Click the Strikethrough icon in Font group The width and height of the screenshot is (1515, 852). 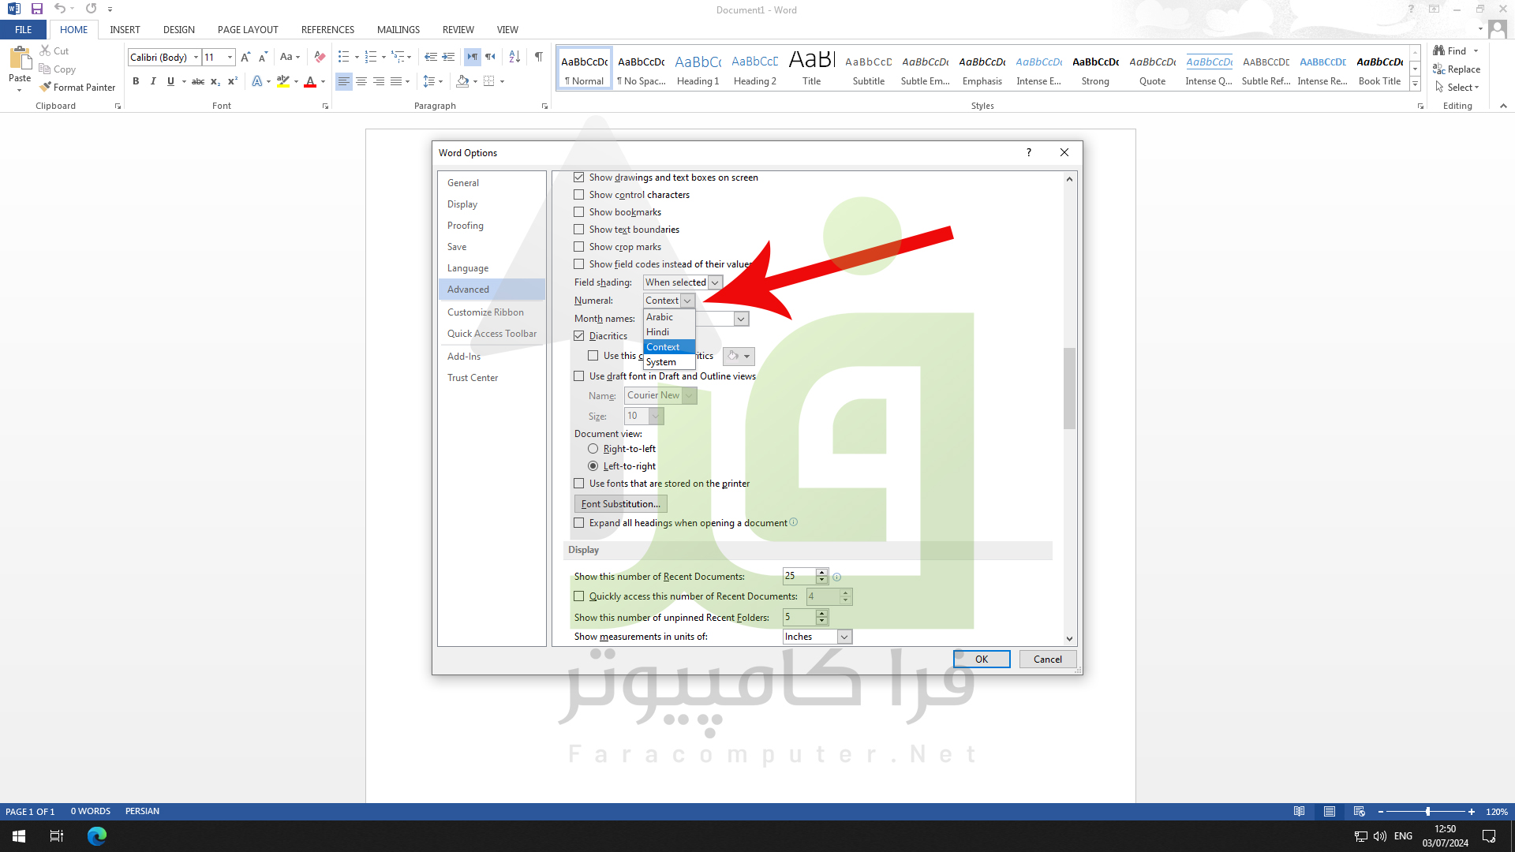click(x=198, y=81)
